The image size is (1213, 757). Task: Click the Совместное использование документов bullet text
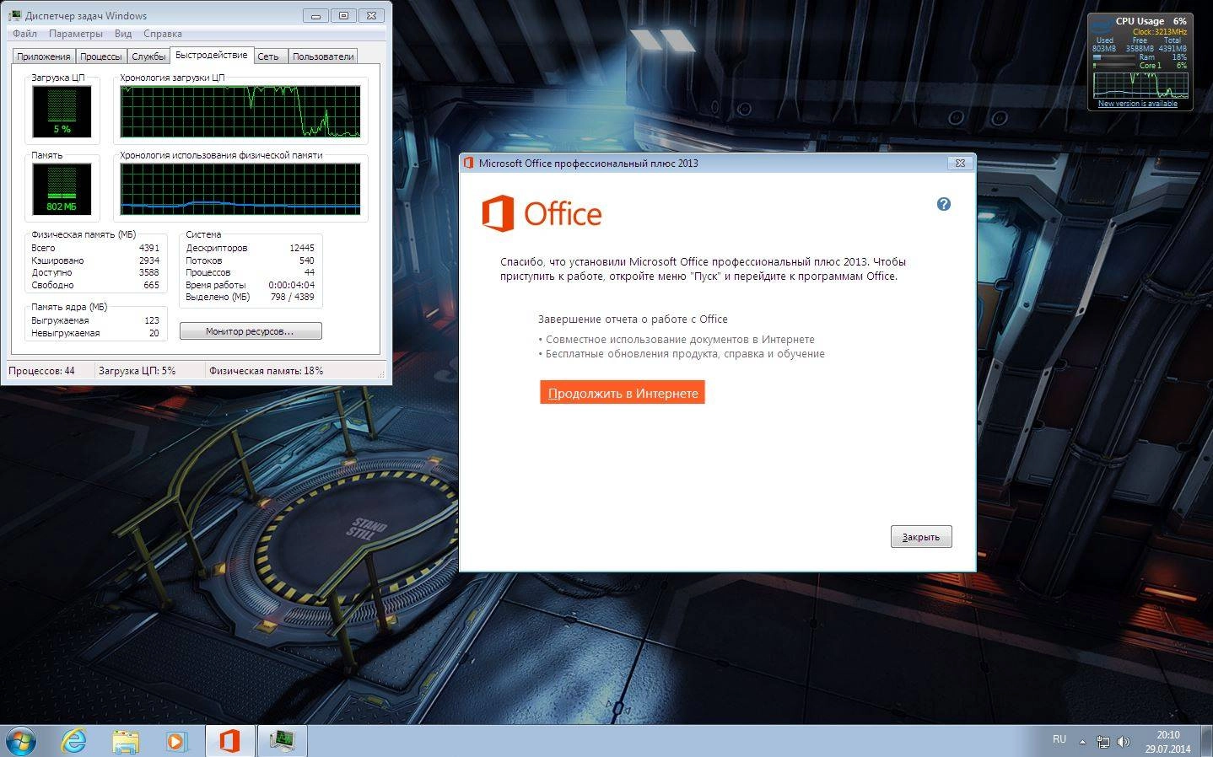pyautogui.click(x=677, y=340)
